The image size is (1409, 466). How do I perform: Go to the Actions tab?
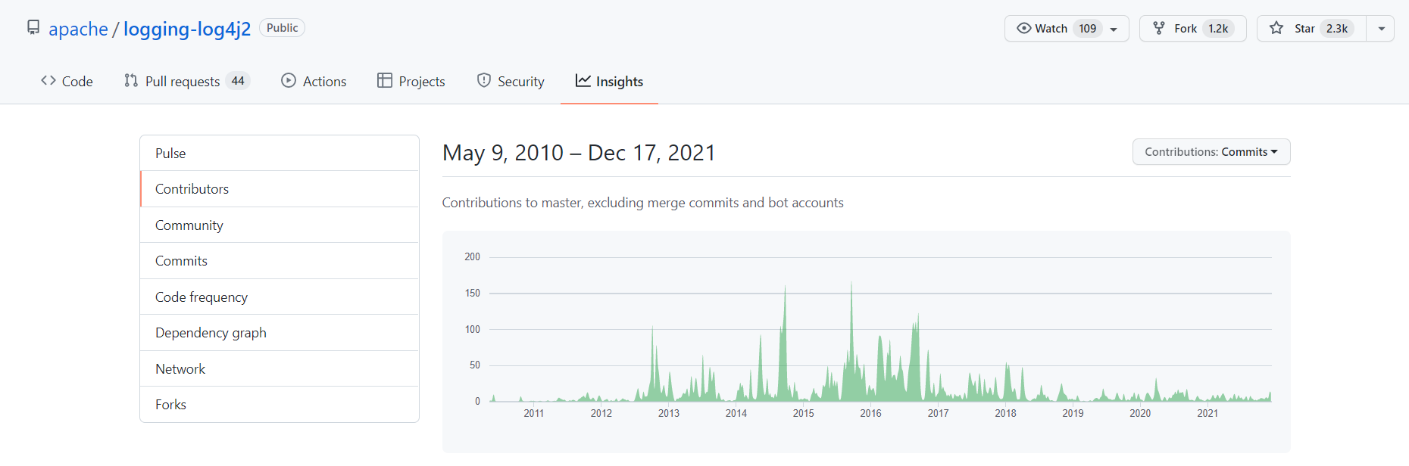pyautogui.click(x=314, y=81)
